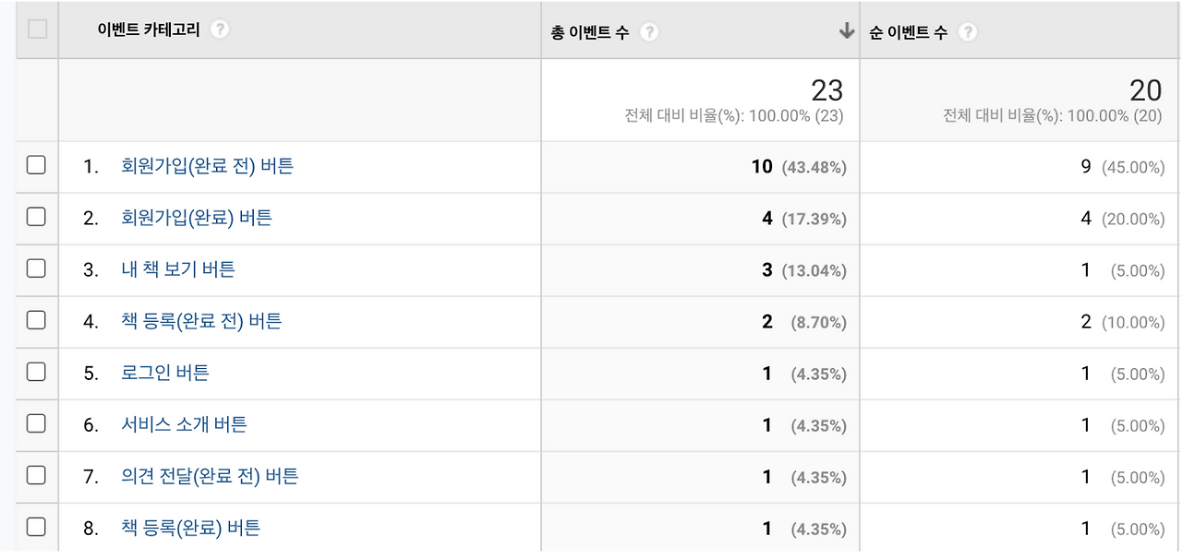1182x559 pixels.
Task: Enable checkbox for 로그인 버튼 row
Action: click(x=36, y=372)
